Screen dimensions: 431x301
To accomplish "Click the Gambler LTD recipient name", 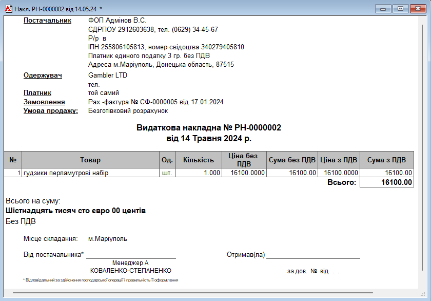I will coord(108,76).
